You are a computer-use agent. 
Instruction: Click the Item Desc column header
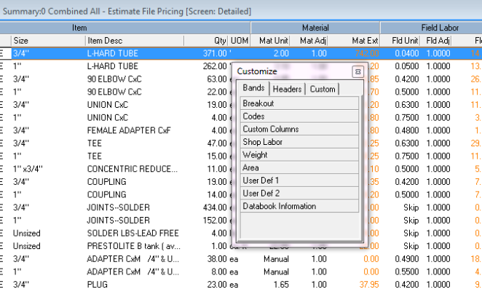pyautogui.click(x=135, y=41)
